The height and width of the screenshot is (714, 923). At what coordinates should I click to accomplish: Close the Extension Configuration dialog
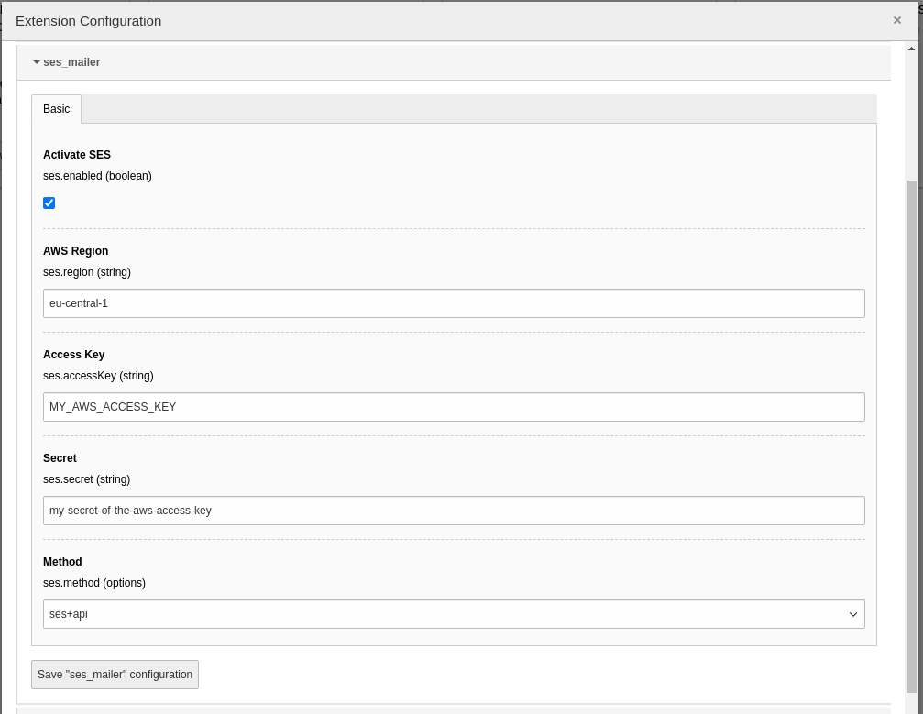pyautogui.click(x=896, y=20)
